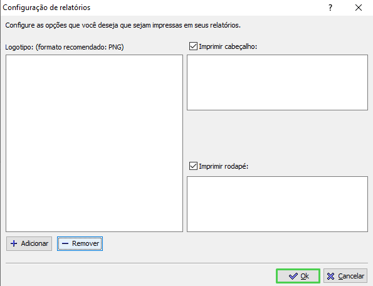Click the dialog title Configuração de relatórios

pyautogui.click(x=46, y=8)
